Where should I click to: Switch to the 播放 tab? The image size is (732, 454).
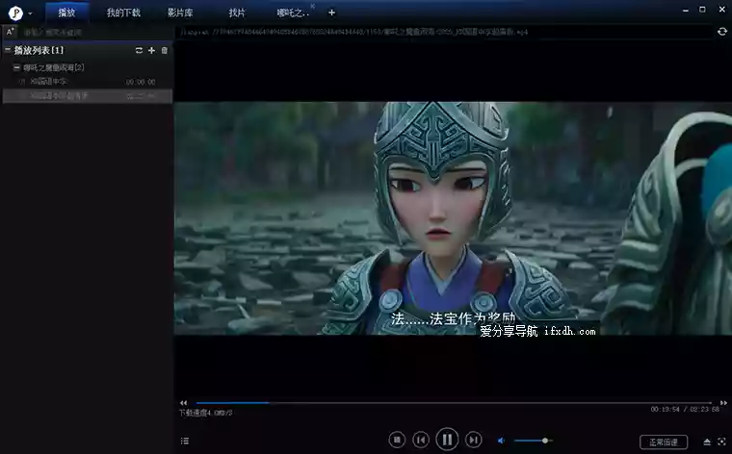tap(66, 13)
